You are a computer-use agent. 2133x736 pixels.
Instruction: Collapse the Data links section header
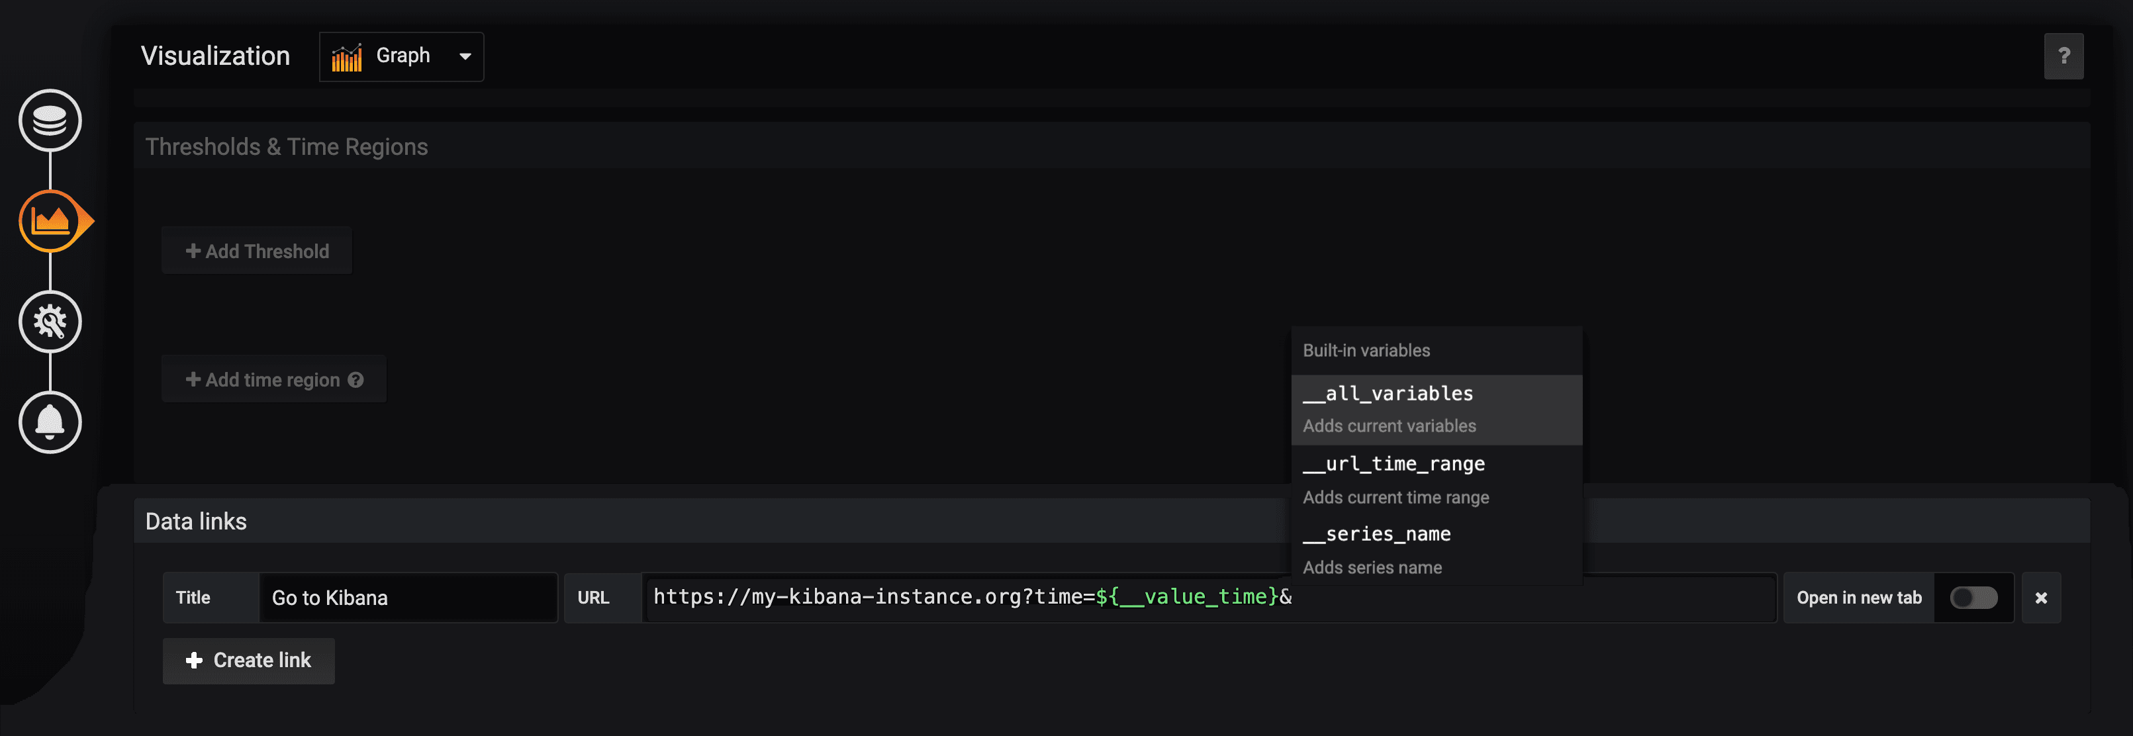[196, 521]
